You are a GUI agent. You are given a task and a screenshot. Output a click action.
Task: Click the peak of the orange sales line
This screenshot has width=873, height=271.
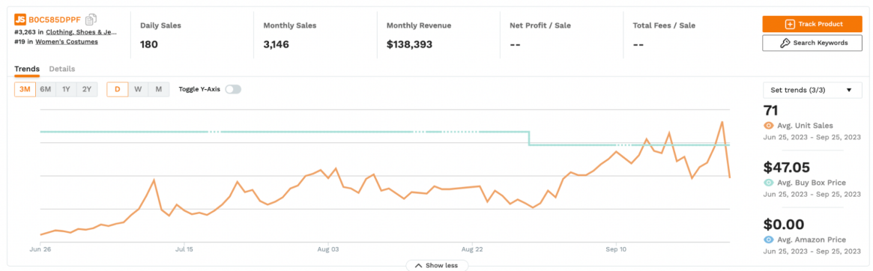tap(722, 122)
